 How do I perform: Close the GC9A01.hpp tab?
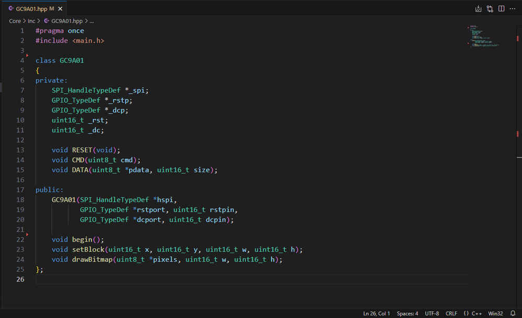pyautogui.click(x=60, y=9)
